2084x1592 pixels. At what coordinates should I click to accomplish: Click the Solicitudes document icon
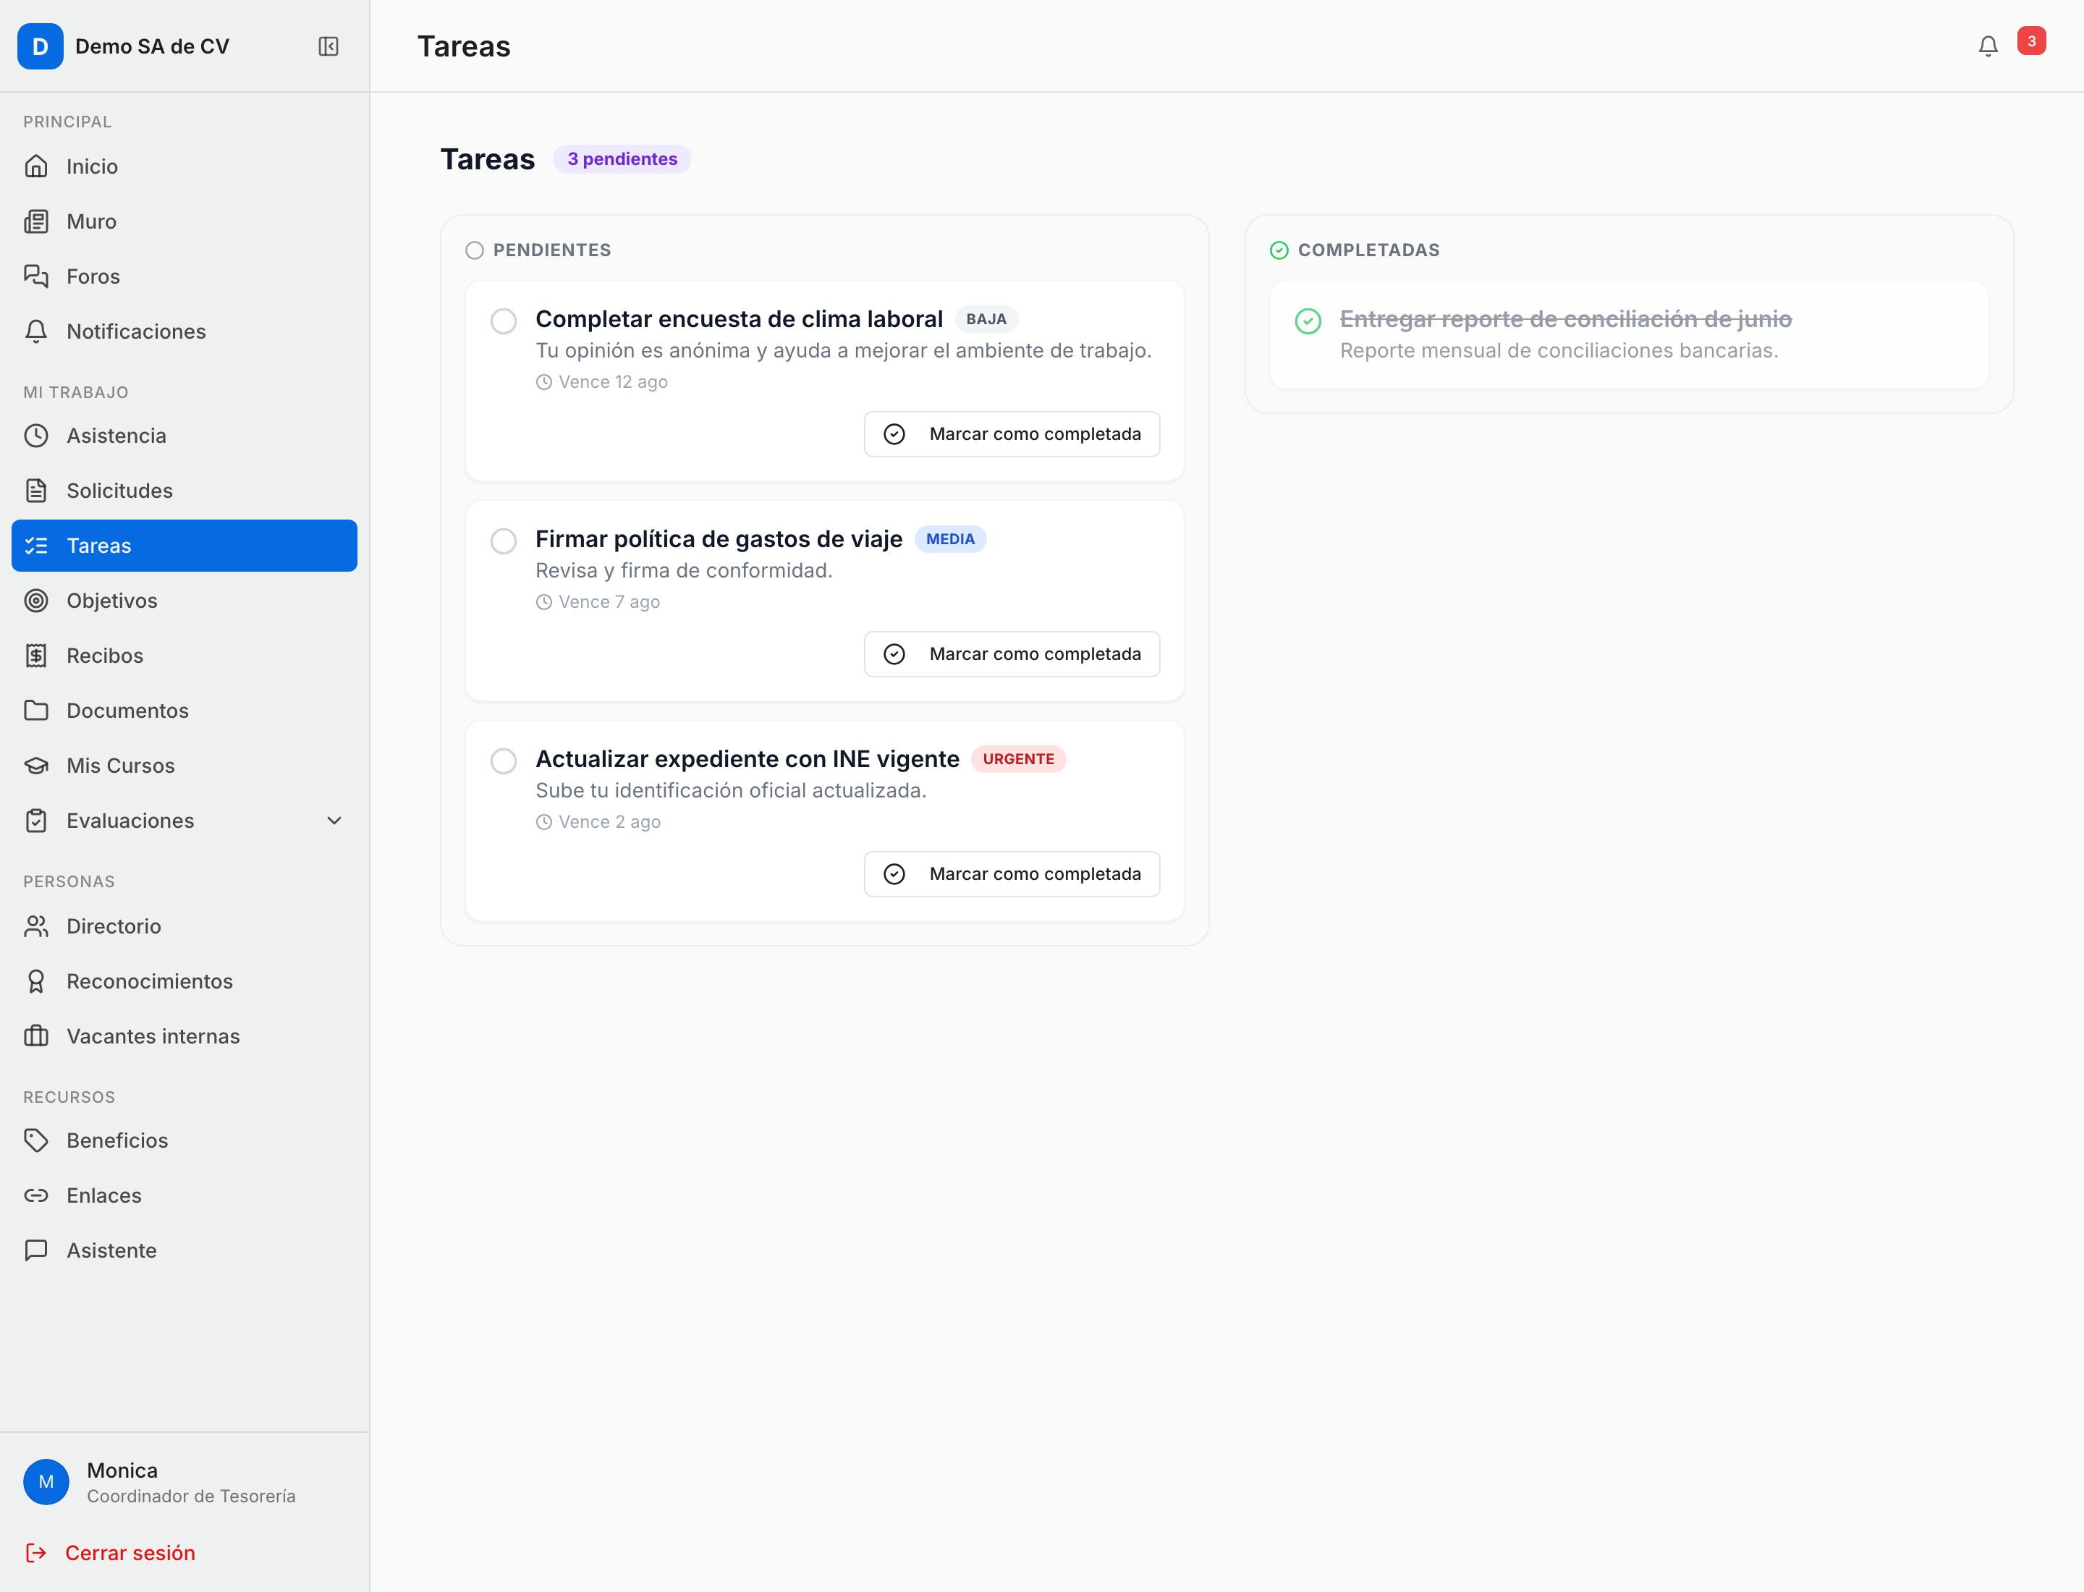36,491
